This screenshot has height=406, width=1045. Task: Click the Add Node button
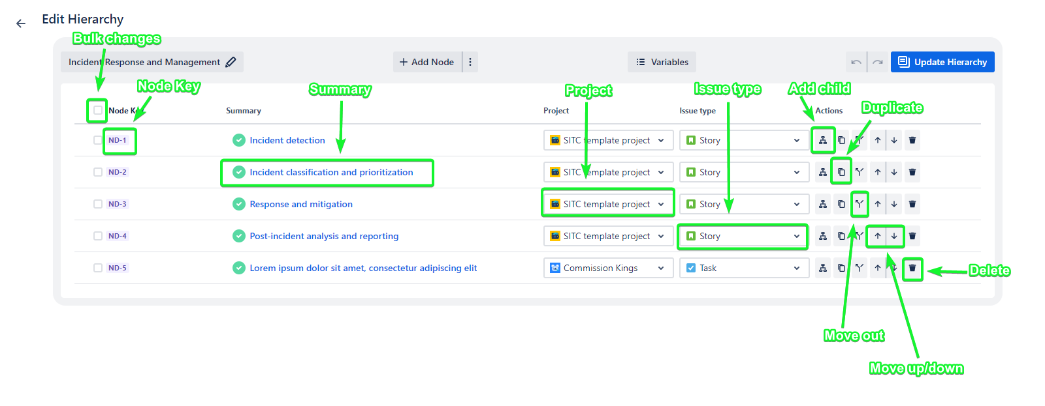[427, 62]
